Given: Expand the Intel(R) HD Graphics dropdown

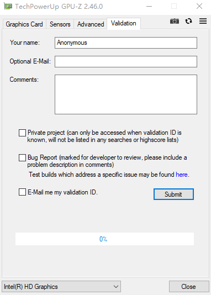Looking at the screenshot, I should pos(61,287).
